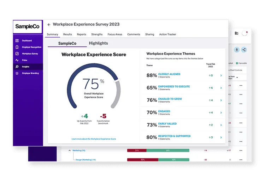The height and width of the screenshot is (176, 265).
Task: Click the Employer Recognition bookmark icon
Action: (x=17, y=47)
